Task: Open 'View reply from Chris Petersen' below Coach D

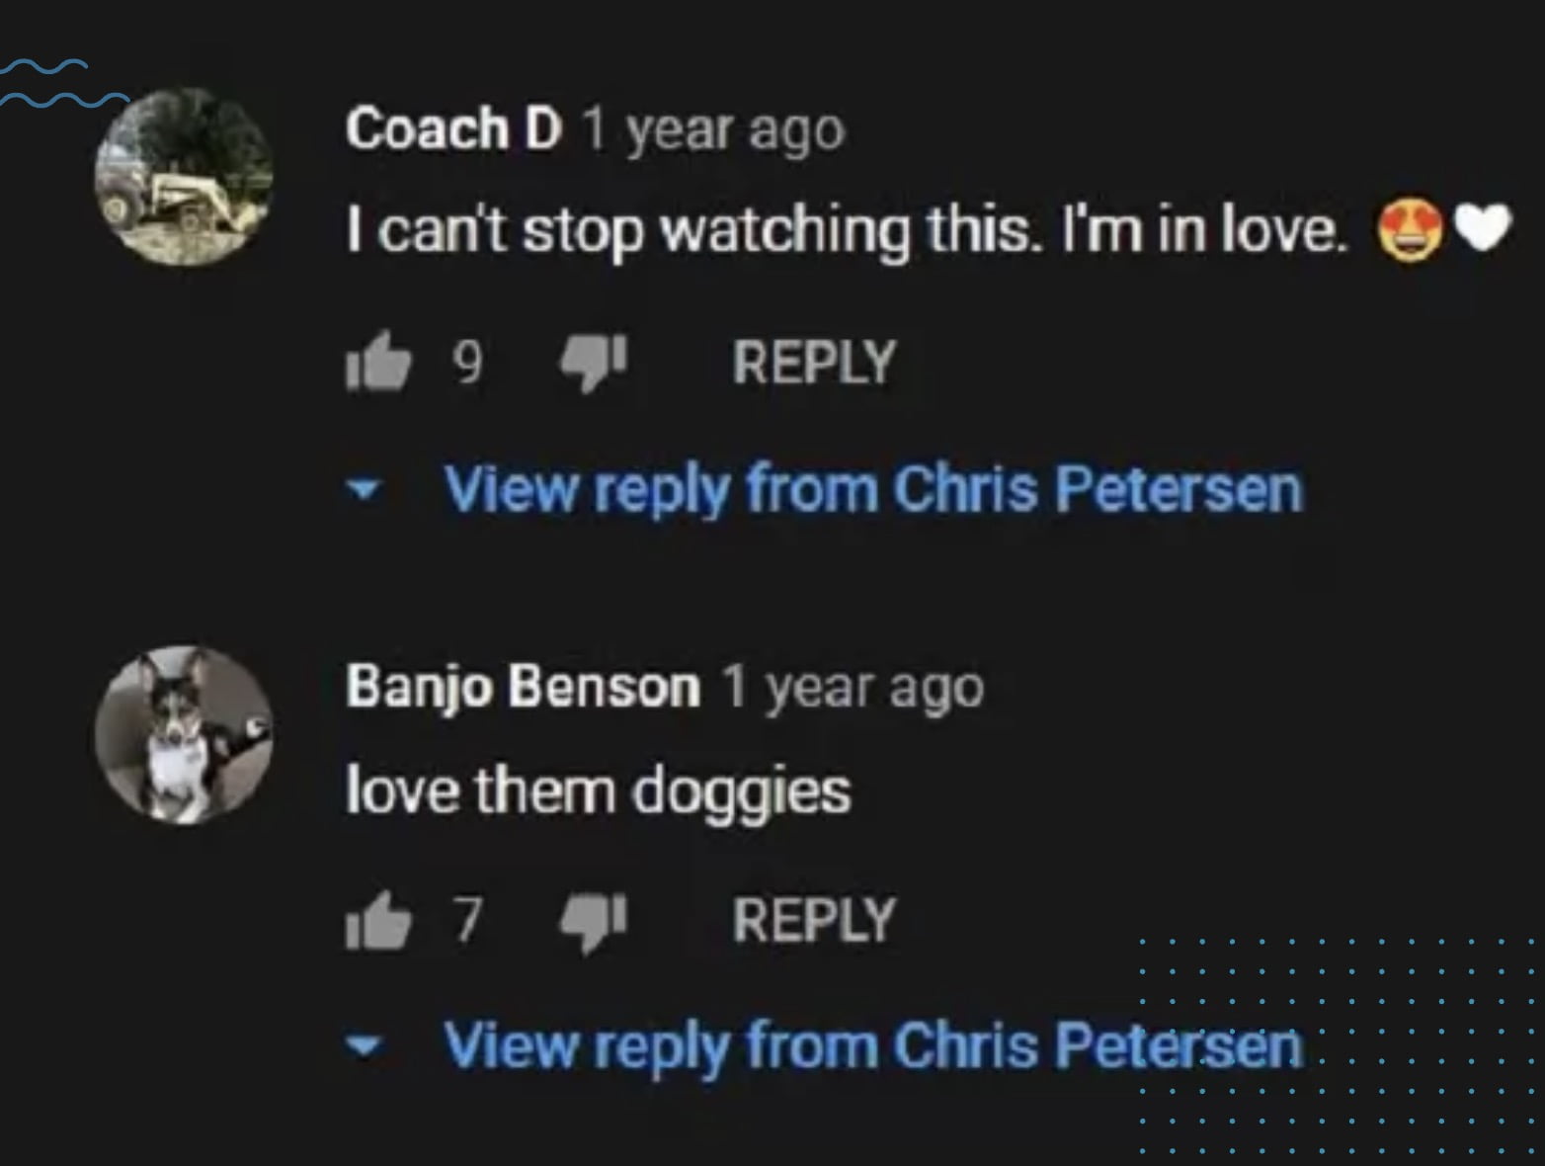Action: (873, 489)
